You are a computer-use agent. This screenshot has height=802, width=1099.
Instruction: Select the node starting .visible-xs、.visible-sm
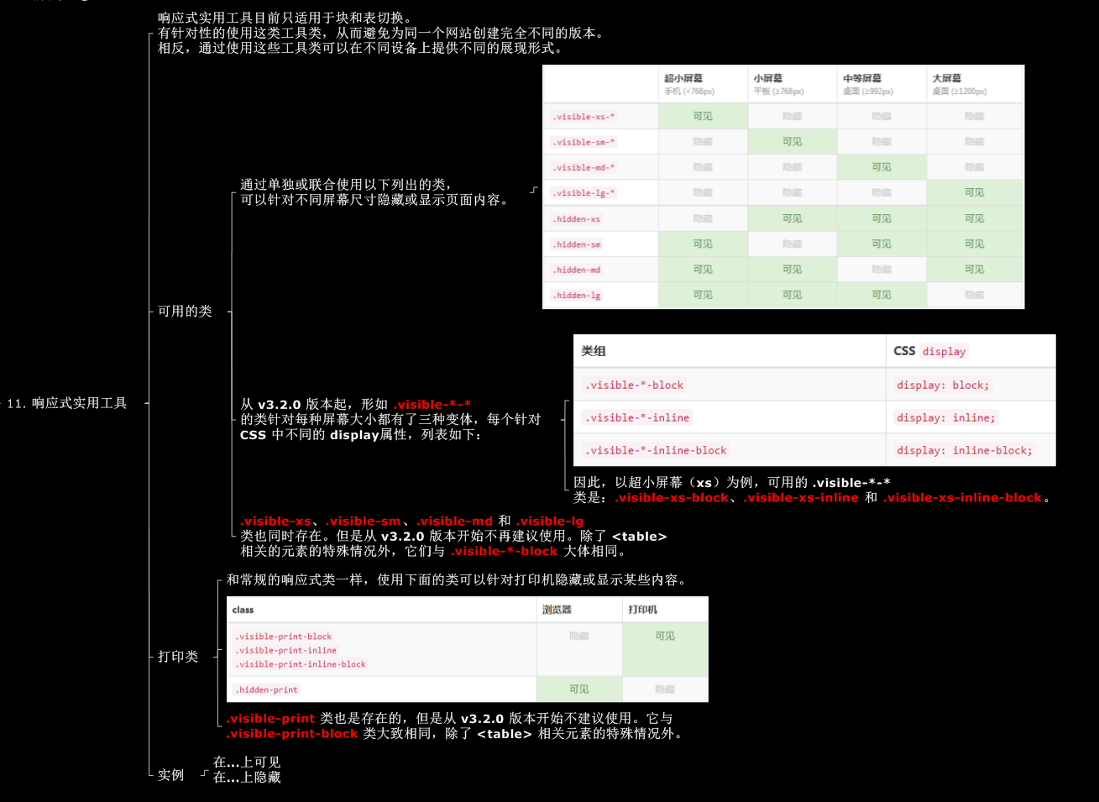pyautogui.click(x=453, y=536)
